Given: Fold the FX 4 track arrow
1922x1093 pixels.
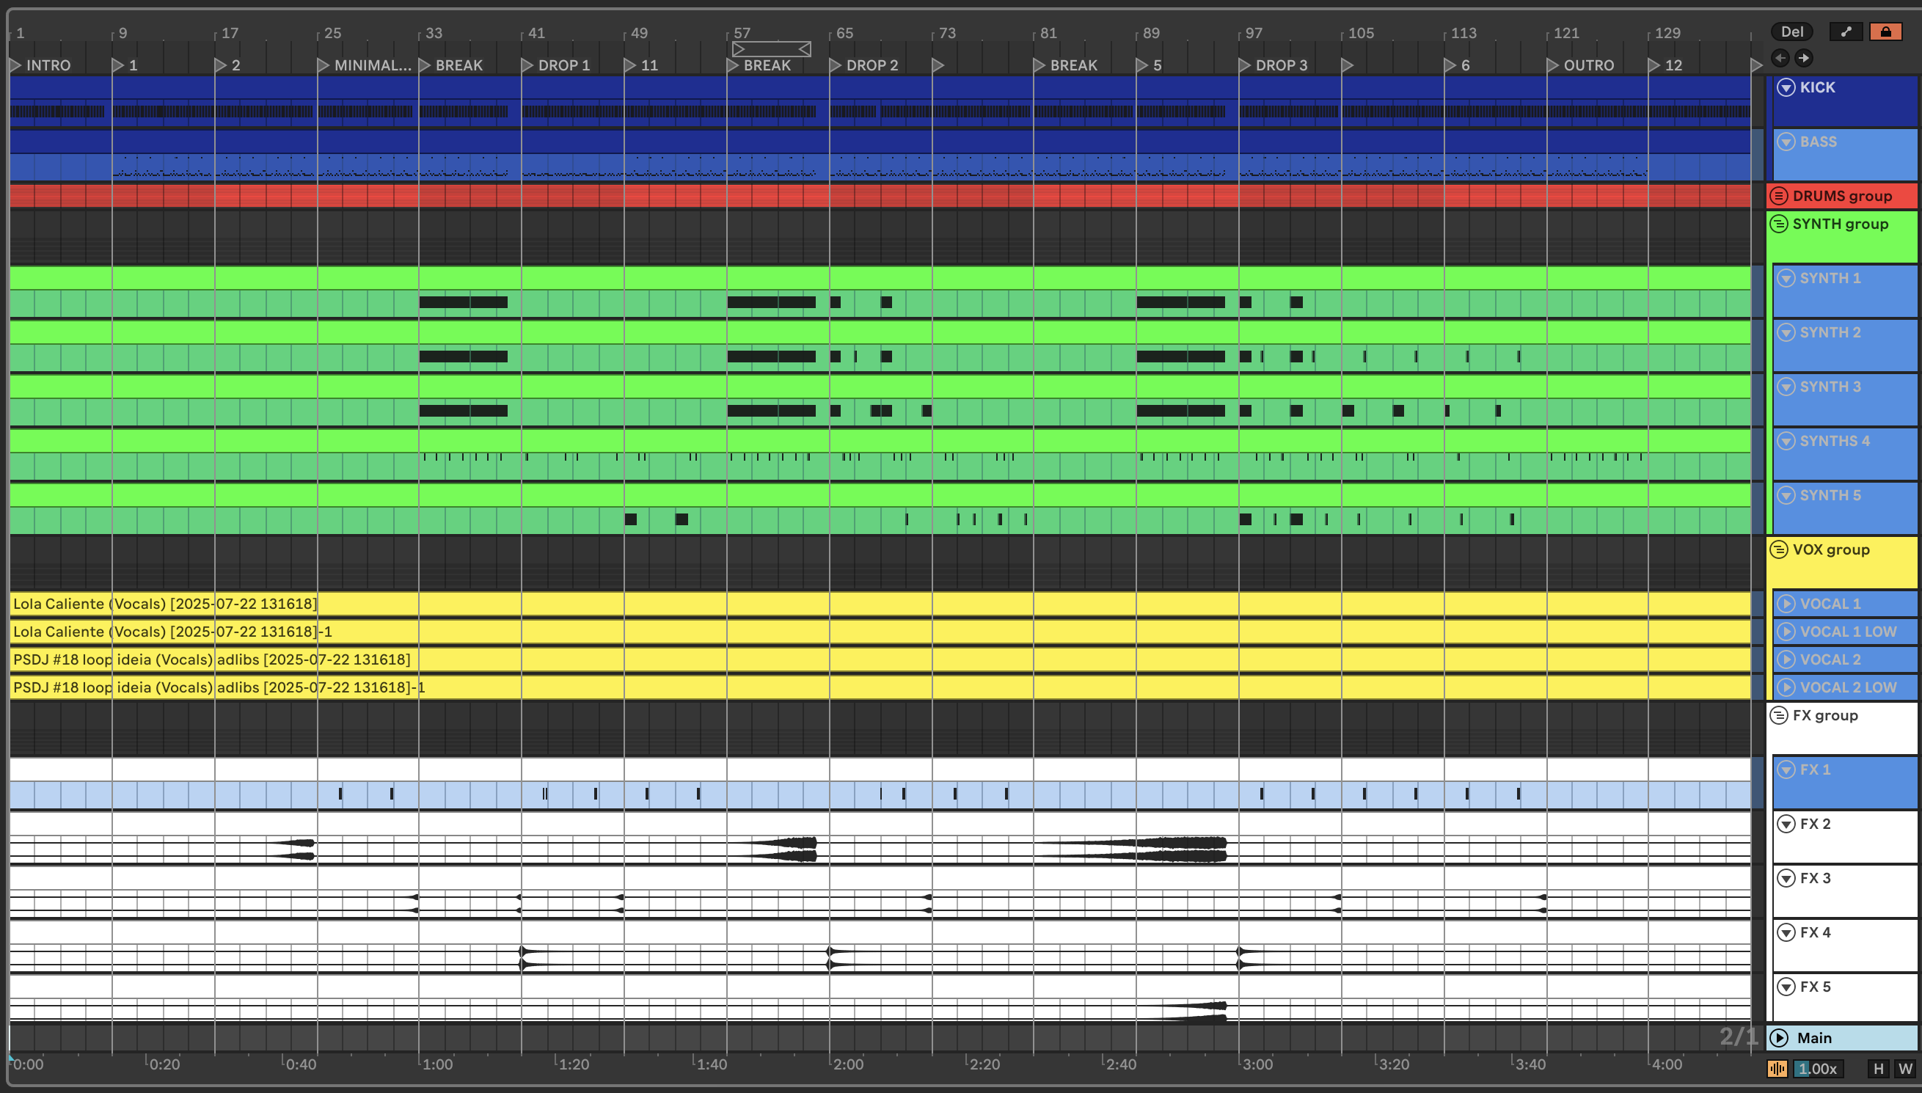Looking at the screenshot, I should (x=1786, y=932).
